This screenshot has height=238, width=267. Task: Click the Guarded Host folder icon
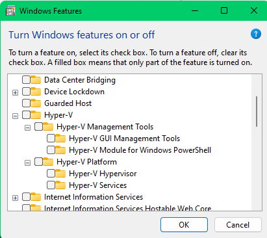point(36,103)
